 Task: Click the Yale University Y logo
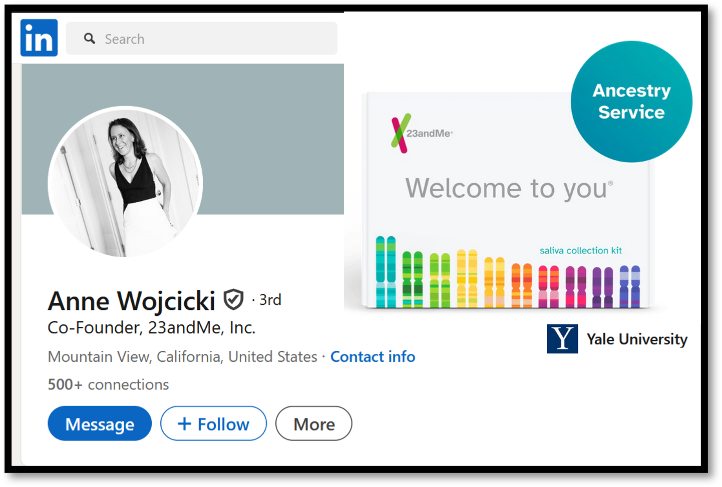point(562,339)
